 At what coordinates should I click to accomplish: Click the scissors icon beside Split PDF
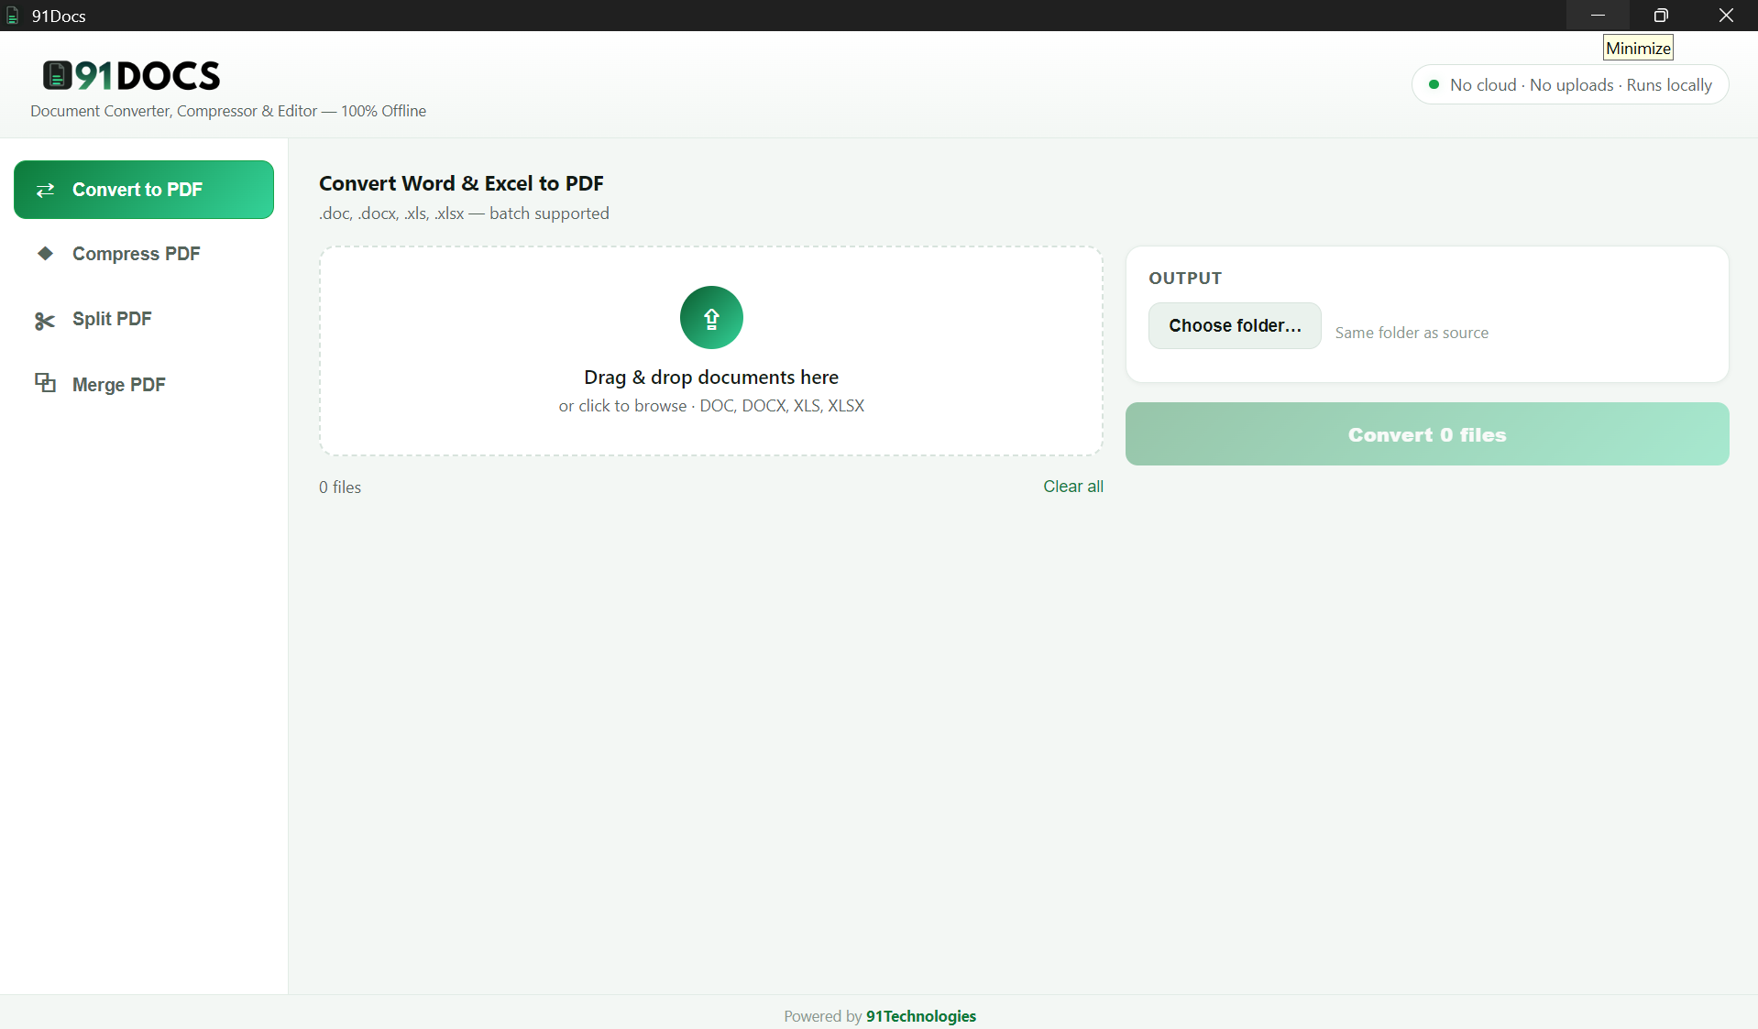(45, 321)
